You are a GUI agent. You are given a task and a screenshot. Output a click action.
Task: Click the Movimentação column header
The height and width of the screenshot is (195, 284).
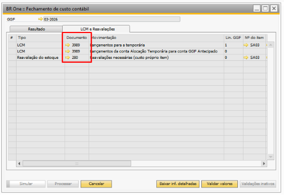point(156,38)
